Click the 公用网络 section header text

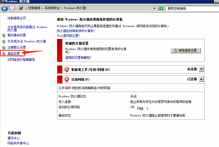[80, 79]
